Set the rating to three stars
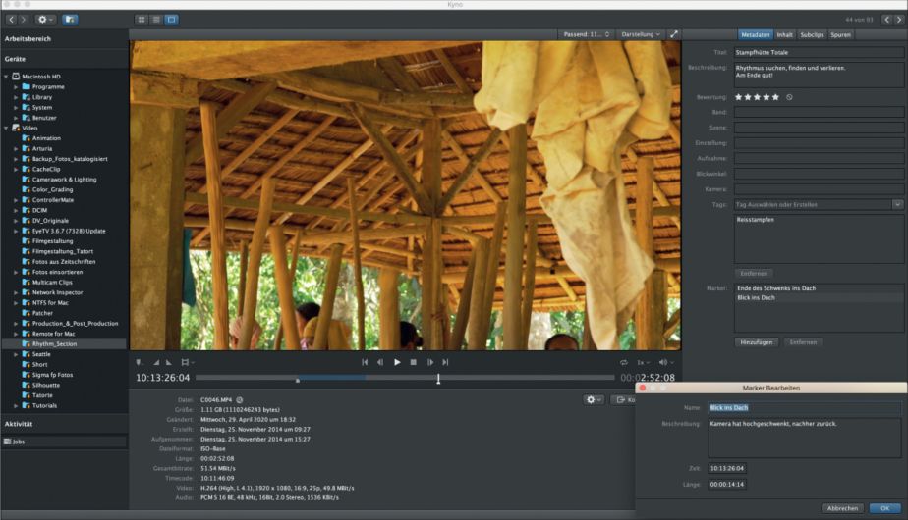This screenshot has width=908, height=520. (x=757, y=97)
